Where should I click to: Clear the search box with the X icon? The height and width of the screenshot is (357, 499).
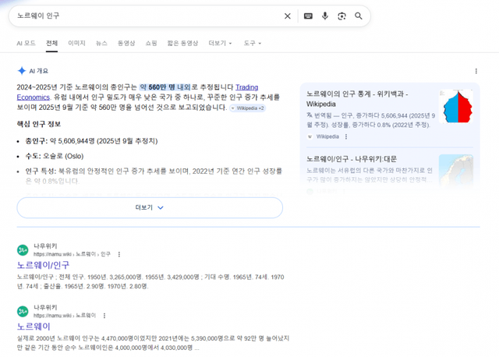pos(287,16)
